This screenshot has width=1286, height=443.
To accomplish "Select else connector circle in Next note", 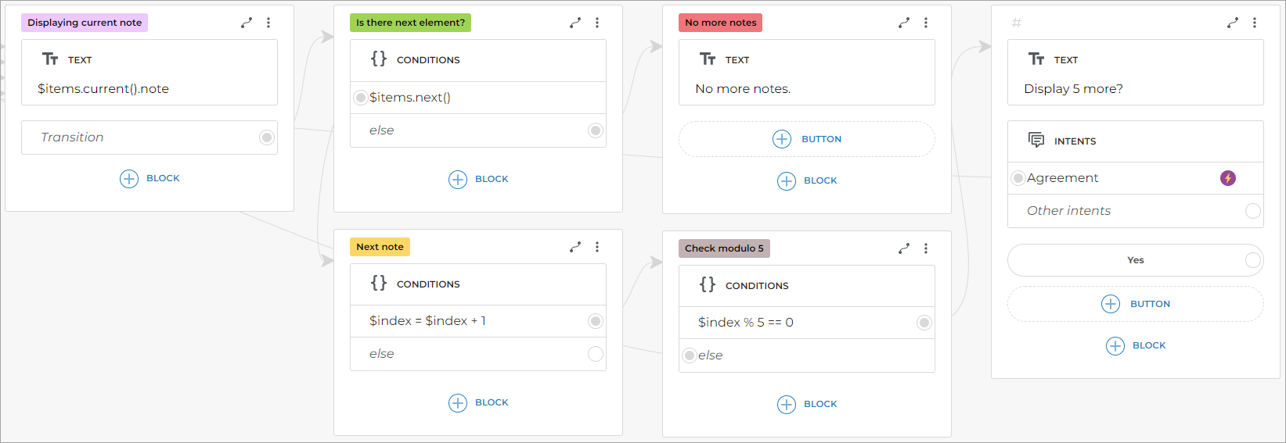I will pyautogui.click(x=596, y=354).
